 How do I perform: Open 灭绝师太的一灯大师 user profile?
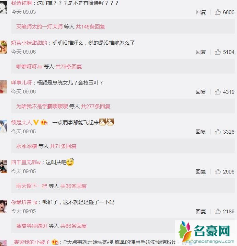(39, 27)
